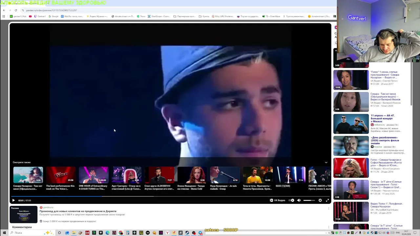Screen dimensions: 420x236
Task: Open Chrome from the taskbar
Action: click(x=121, y=233)
